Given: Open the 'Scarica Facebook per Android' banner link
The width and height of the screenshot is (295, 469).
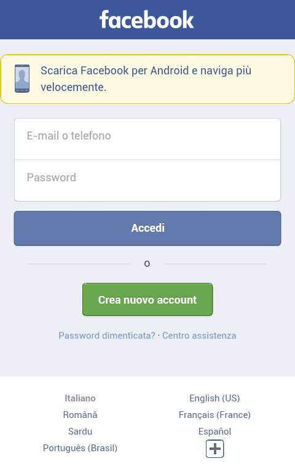Looking at the screenshot, I should coord(147,79).
